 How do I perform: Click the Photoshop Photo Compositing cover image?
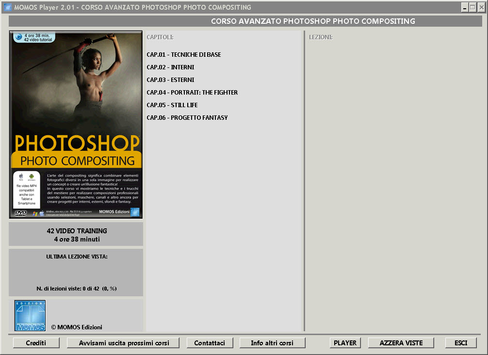pos(76,125)
